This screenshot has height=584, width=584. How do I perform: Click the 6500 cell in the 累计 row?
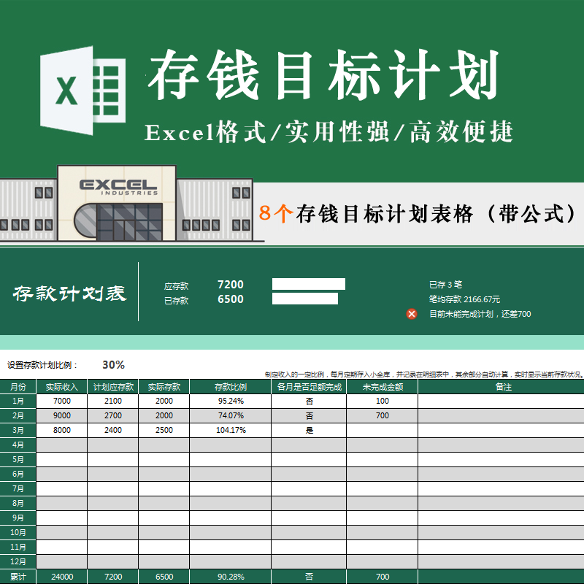[x=164, y=577]
